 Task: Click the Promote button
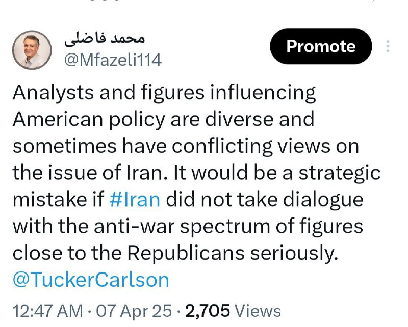321,46
